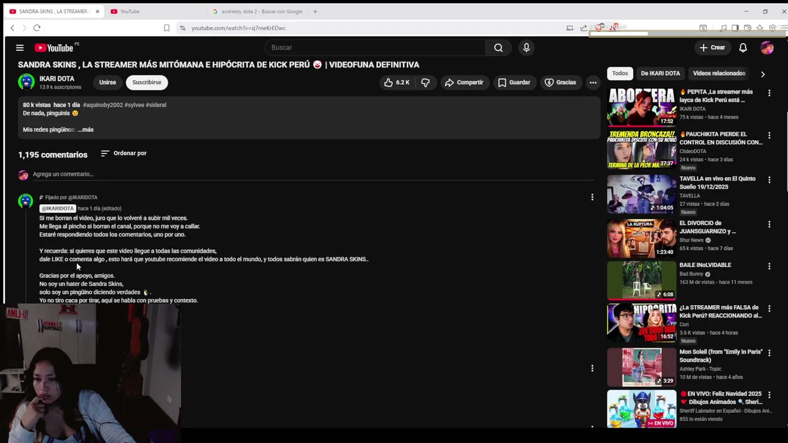Open Bad Bunny channel name
The height and width of the screenshot is (443, 788).
[x=692, y=274]
